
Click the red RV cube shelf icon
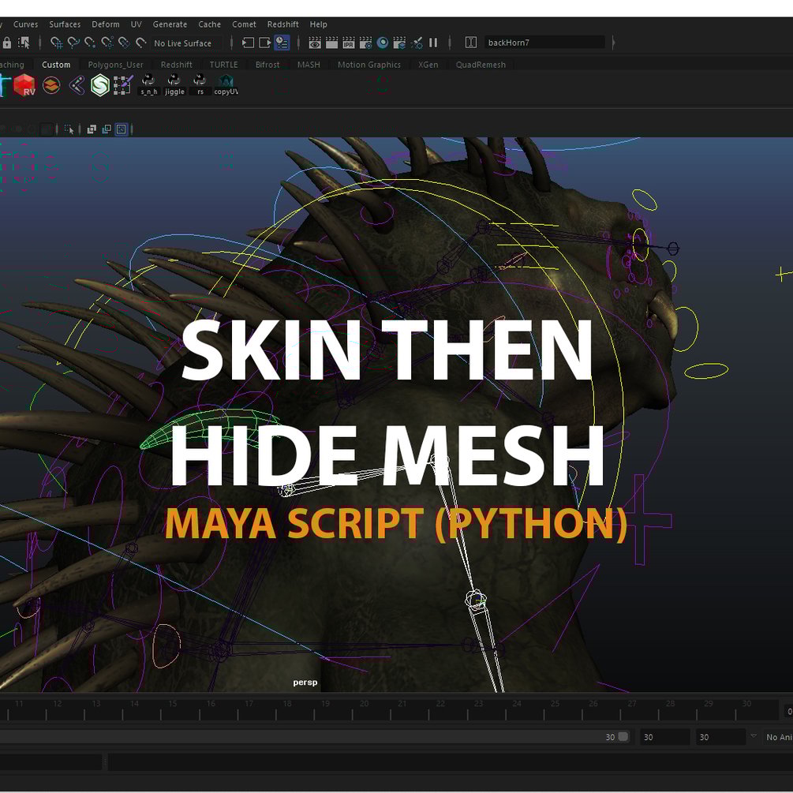coord(24,85)
